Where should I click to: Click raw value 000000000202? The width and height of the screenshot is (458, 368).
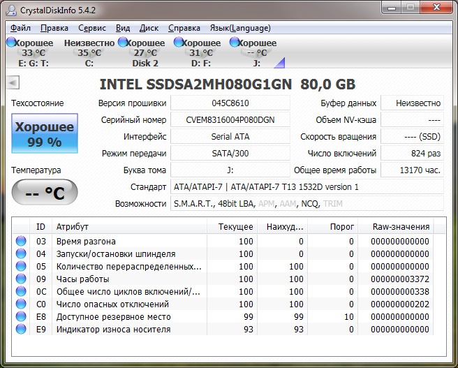(x=400, y=304)
